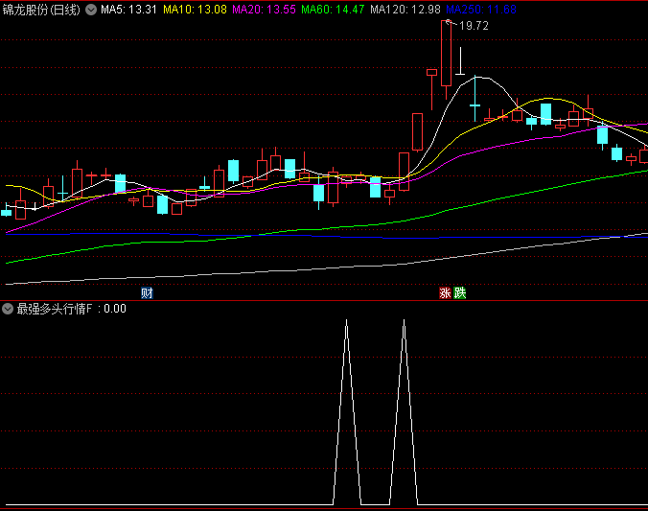Click the 最强多头行情F : 0.00 indicator name
The height and width of the screenshot is (511, 648).
(71, 309)
